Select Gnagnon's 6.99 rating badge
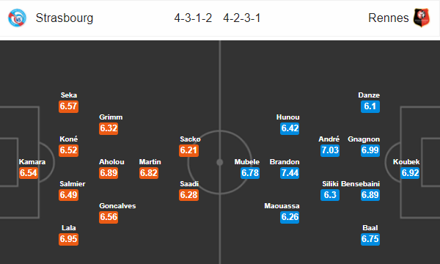The image size is (440, 264). point(370,150)
